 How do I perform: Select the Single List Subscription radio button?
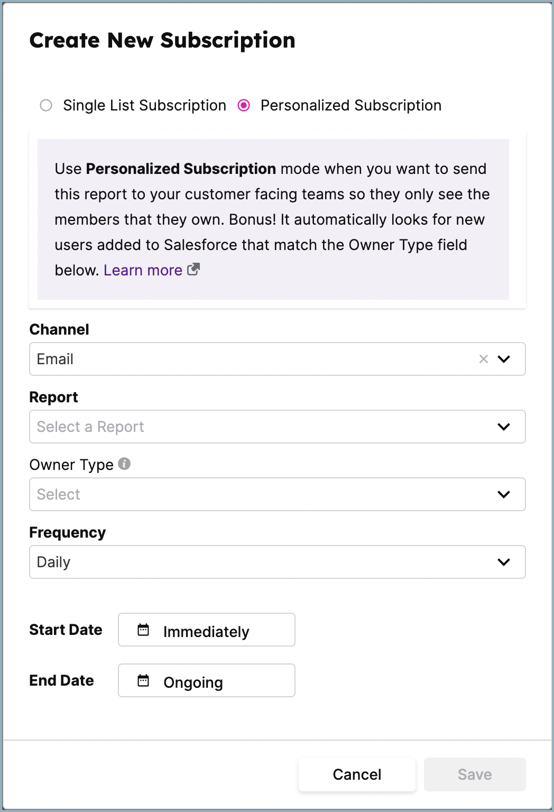tap(46, 105)
